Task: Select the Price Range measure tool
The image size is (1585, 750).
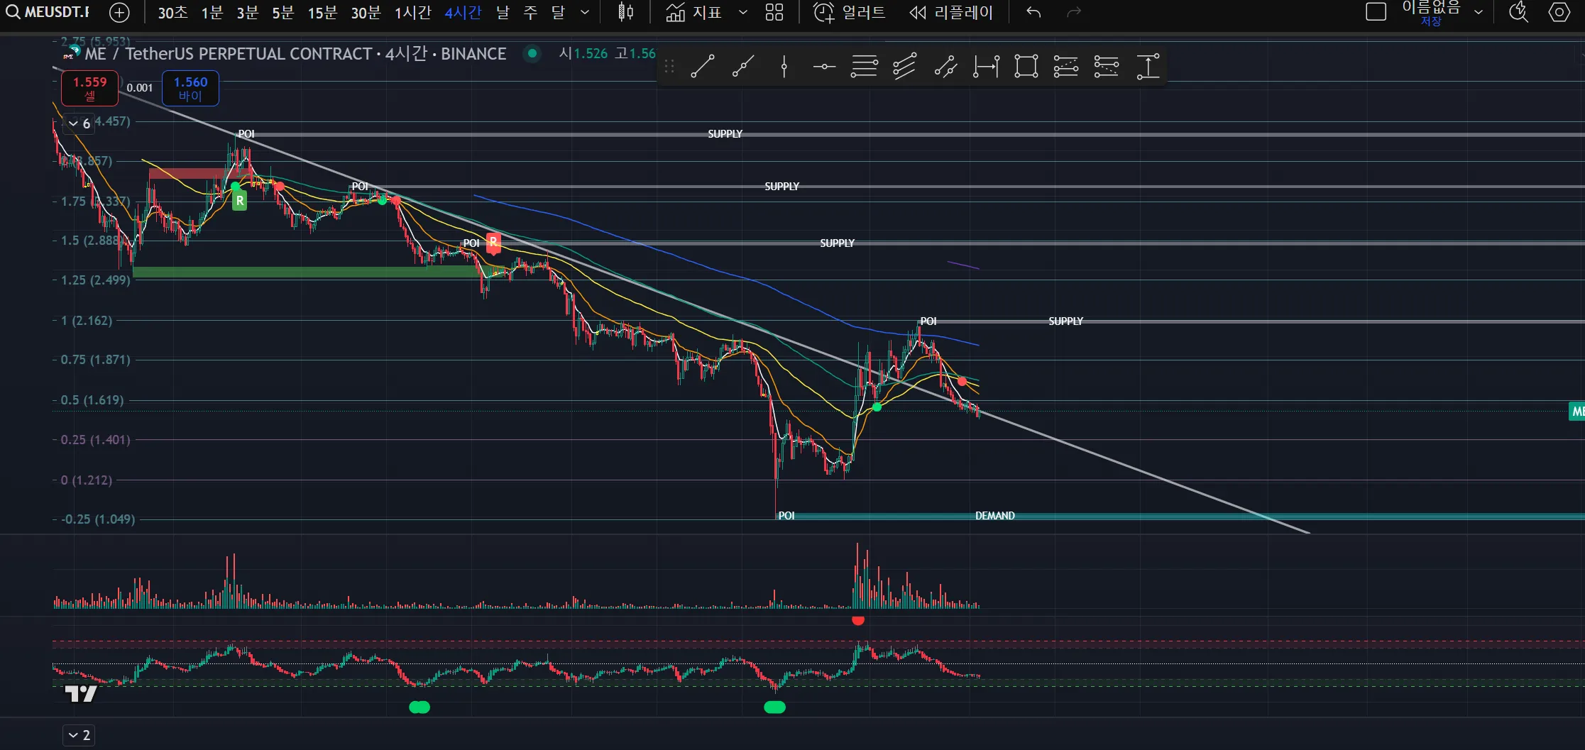Action: 1148,67
